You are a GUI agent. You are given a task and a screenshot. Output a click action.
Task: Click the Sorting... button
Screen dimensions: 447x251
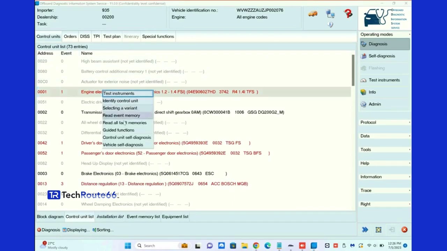pyautogui.click(x=103, y=230)
